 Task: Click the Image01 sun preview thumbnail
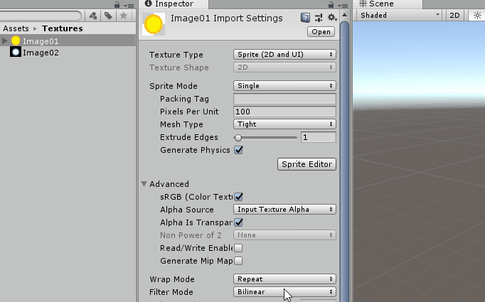(x=154, y=24)
